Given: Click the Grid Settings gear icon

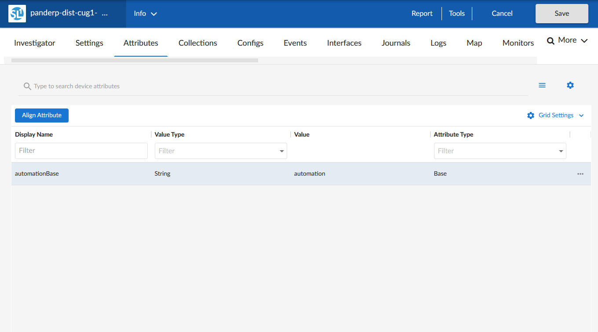Looking at the screenshot, I should tap(531, 115).
